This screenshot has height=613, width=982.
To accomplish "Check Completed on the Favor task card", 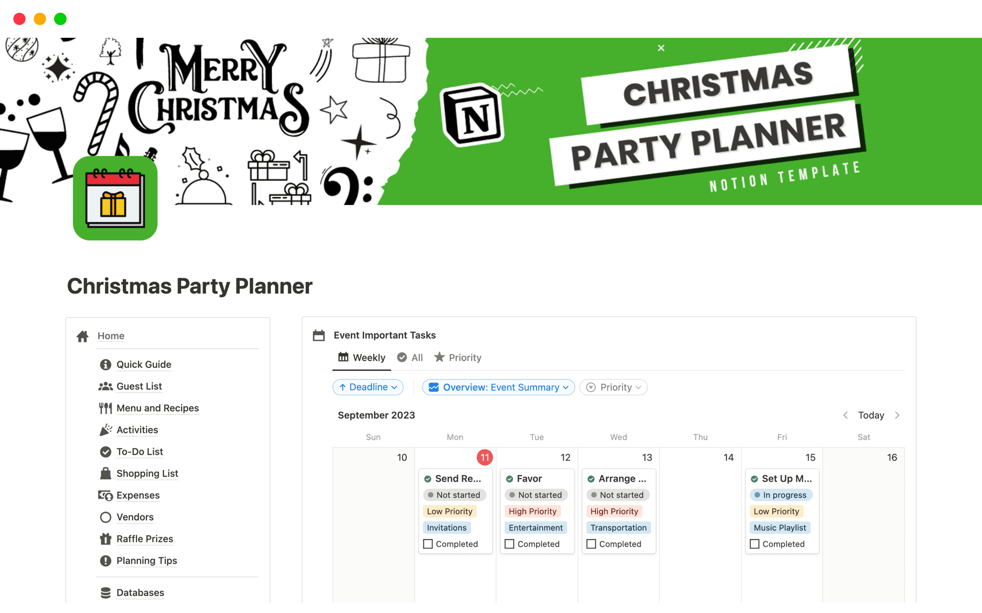I will [510, 544].
